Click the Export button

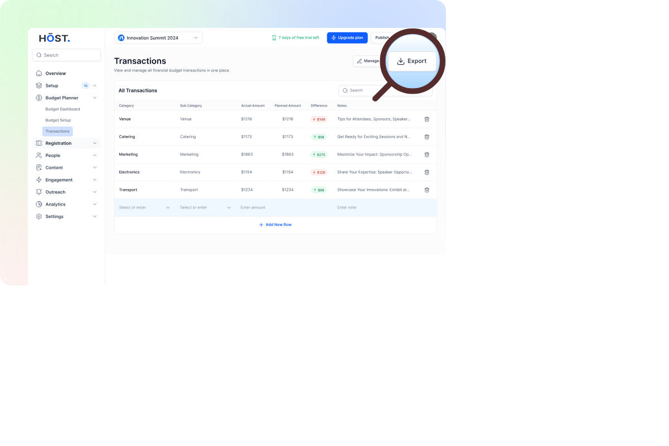[412, 61]
